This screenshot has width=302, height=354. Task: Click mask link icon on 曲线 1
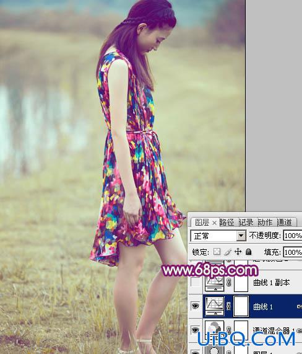pyautogui.click(x=229, y=306)
